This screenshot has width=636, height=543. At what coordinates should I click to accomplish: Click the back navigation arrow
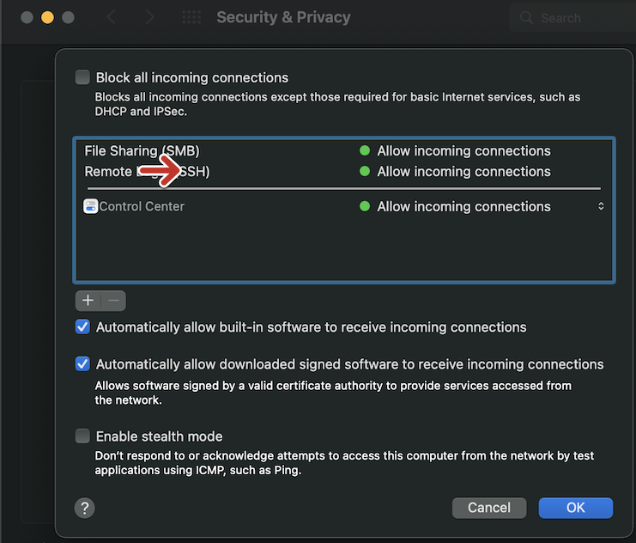[x=112, y=17]
